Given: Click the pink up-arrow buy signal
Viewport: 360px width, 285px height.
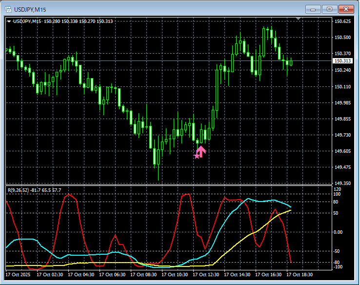Looking at the screenshot, I should tap(201, 151).
